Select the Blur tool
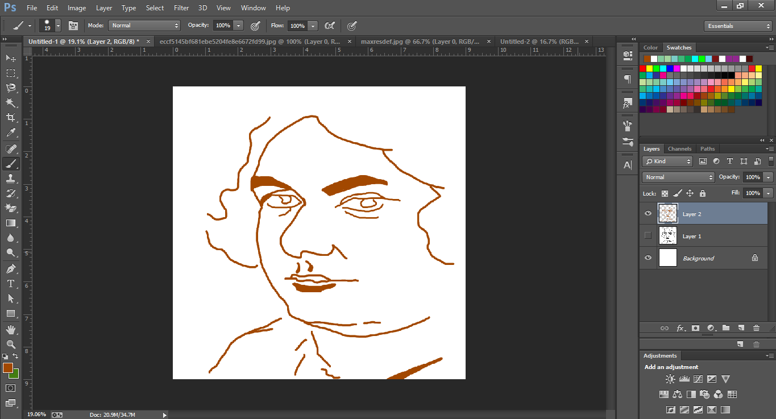The width and height of the screenshot is (776, 419). pyautogui.click(x=11, y=238)
